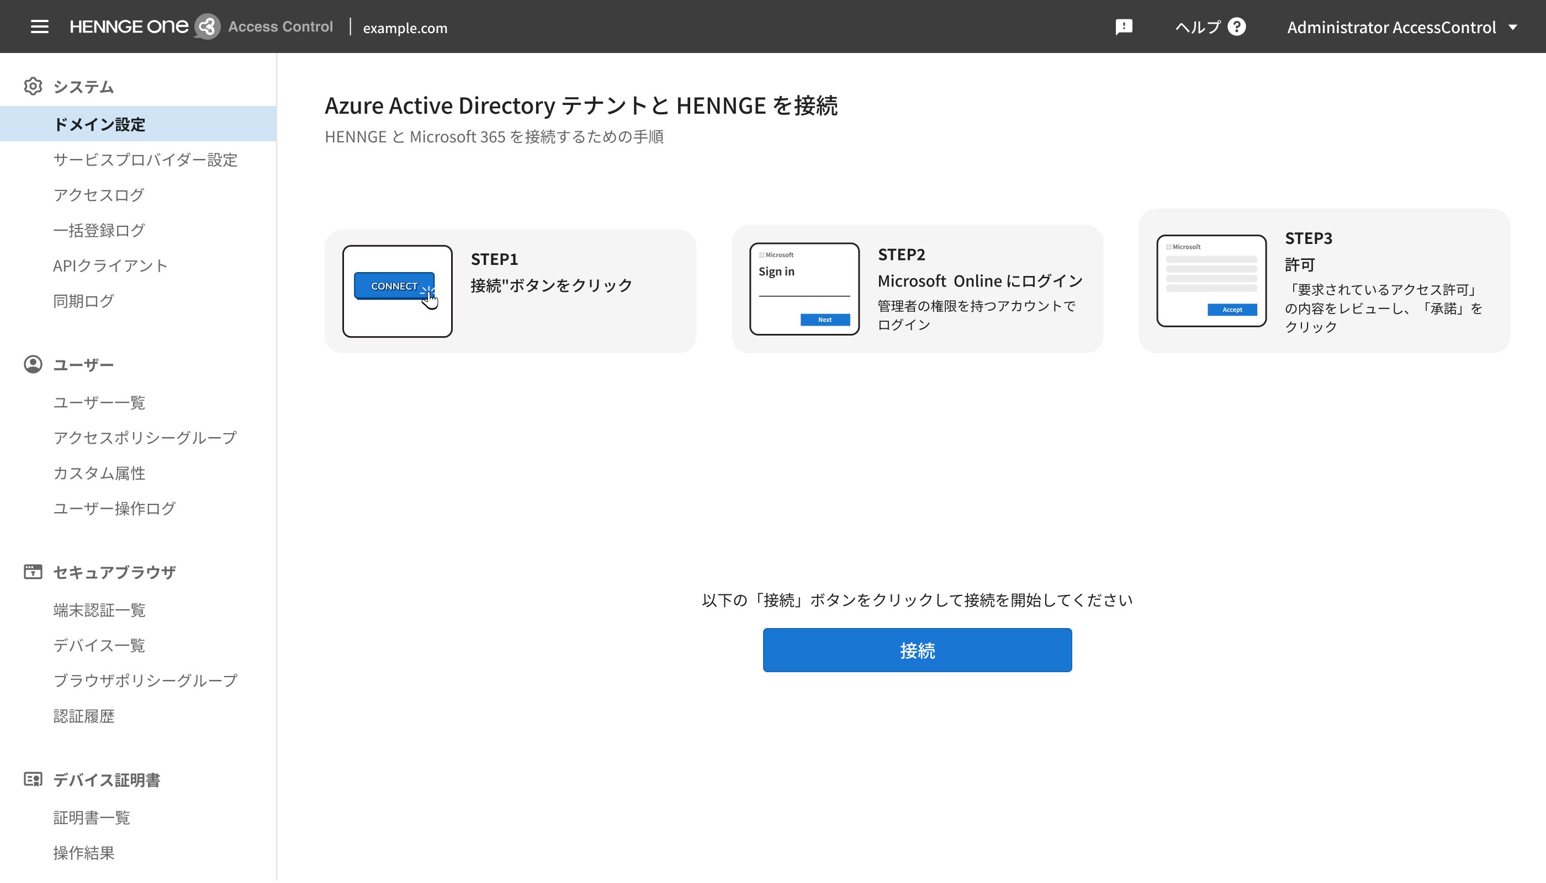Click the STEP2 Microsoft Online にログイン text

(980, 281)
